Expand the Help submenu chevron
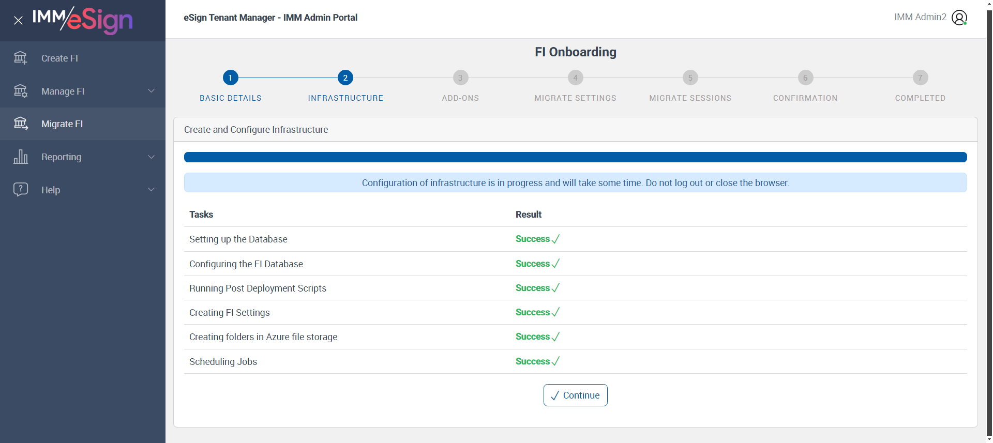This screenshot has height=443, width=993. coord(152,190)
